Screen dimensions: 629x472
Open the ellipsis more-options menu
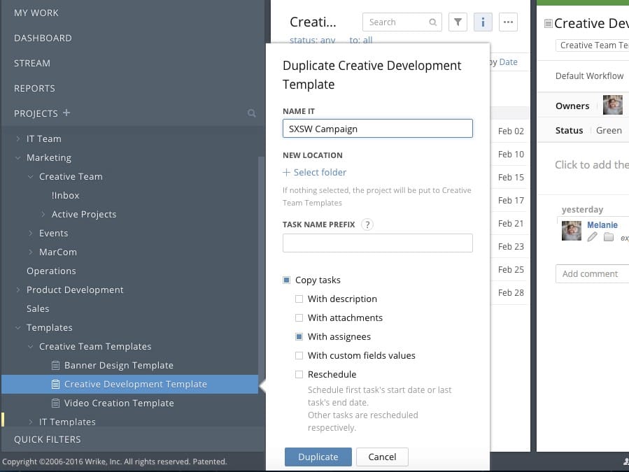click(508, 22)
